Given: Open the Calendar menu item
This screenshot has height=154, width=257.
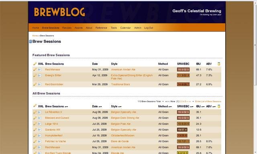Looking at the screenshot, I should [x=126, y=28].
